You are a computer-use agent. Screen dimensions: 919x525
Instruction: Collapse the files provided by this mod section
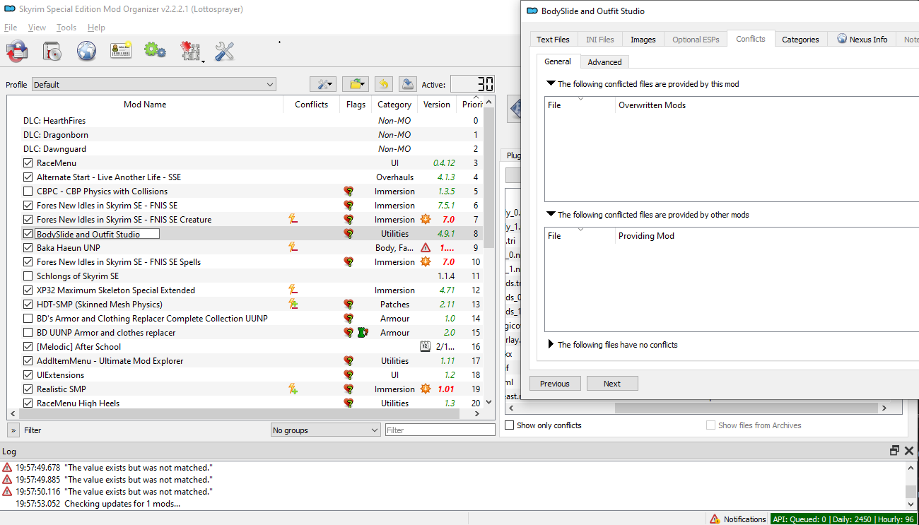tap(551, 83)
